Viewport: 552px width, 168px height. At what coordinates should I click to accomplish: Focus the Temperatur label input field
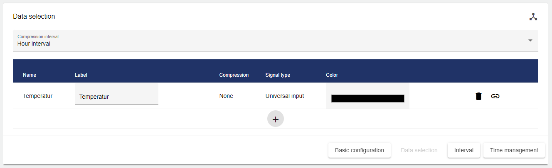click(116, 97)
